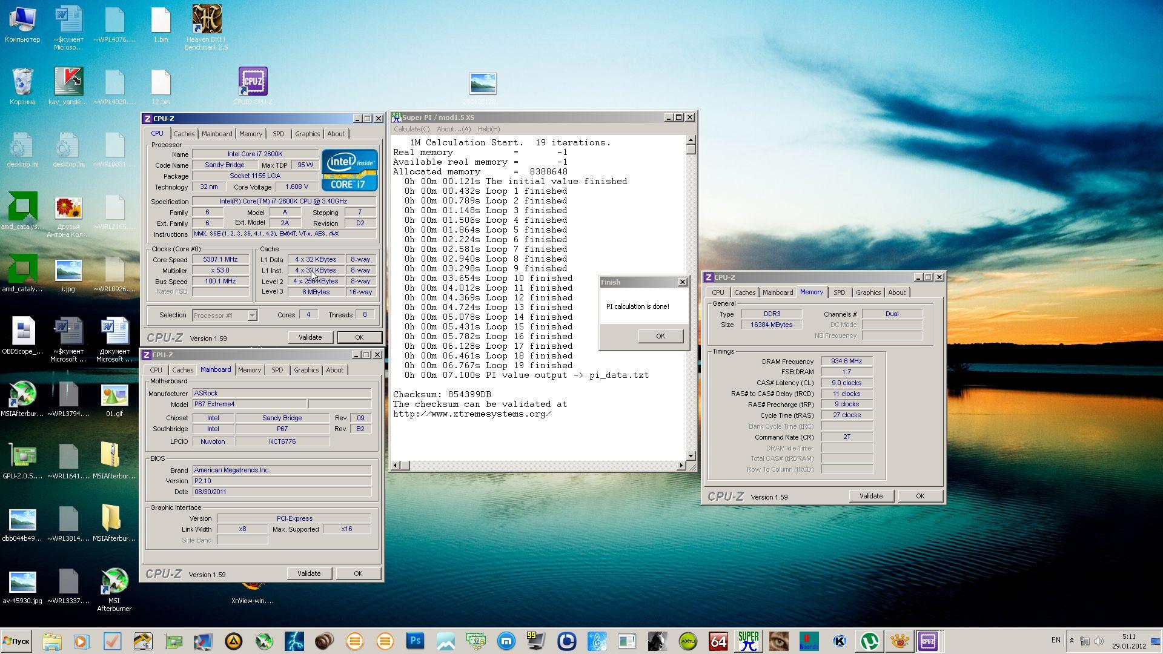Switch to Caches tab in top CPU-Z window

tap(184, 134)
